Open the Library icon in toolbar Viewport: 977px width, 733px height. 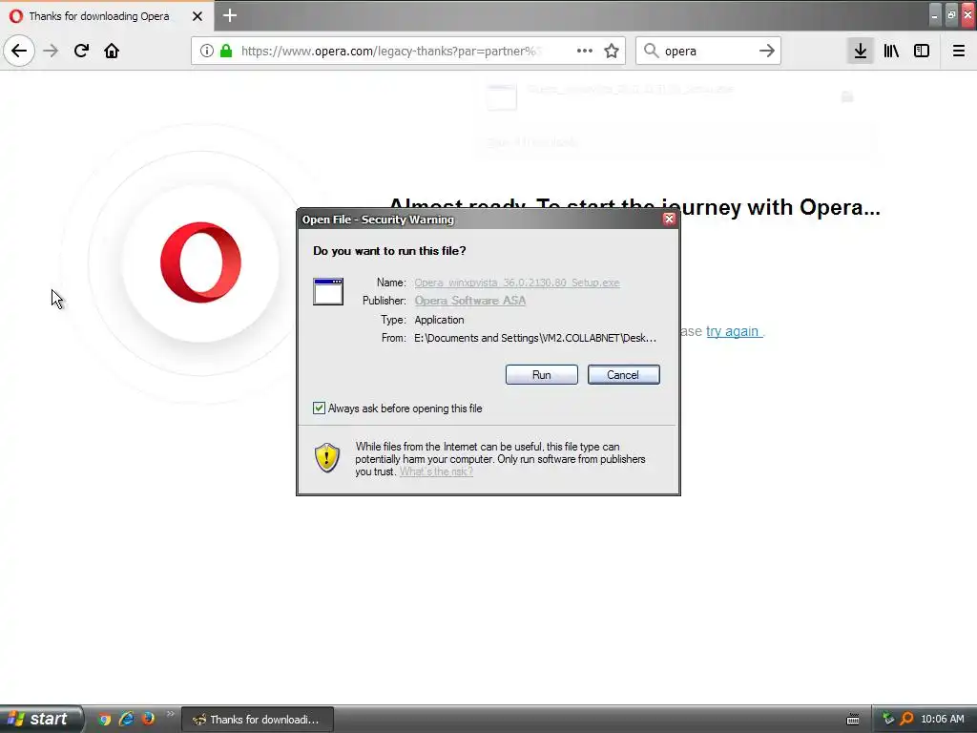tap(891, 51)
